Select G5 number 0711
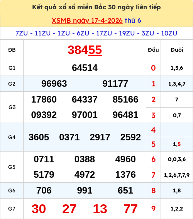The height and width of the screenshot is (219, 193). click(x=44, y=159)
